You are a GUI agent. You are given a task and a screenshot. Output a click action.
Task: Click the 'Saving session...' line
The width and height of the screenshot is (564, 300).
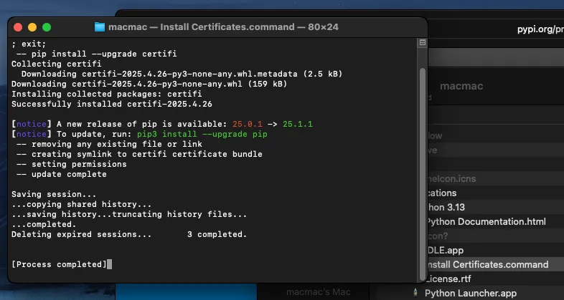[x=54, y=195]
